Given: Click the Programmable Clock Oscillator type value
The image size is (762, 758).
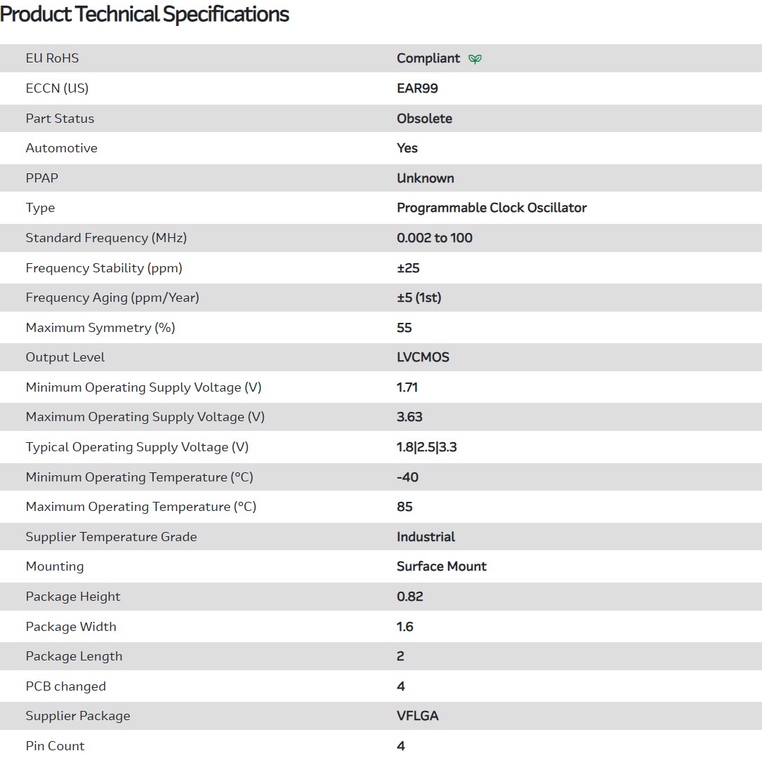Looking at the screenshot, I should click(492, 208).
